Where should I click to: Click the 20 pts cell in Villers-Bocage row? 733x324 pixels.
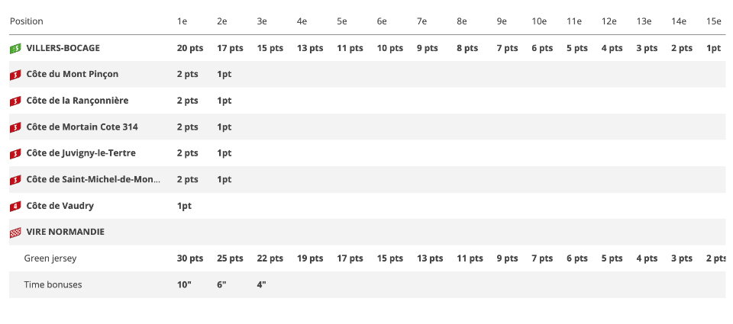tap(190, 48)
